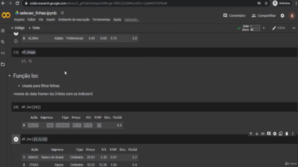Bookmark this page with the address bar star
Image resolution: width=298 pixels, height=167 pixels.
[266, 3]
